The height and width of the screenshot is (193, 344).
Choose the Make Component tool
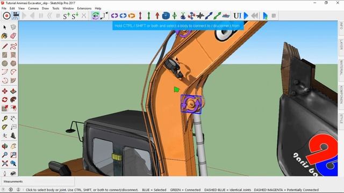coord(13,27)
